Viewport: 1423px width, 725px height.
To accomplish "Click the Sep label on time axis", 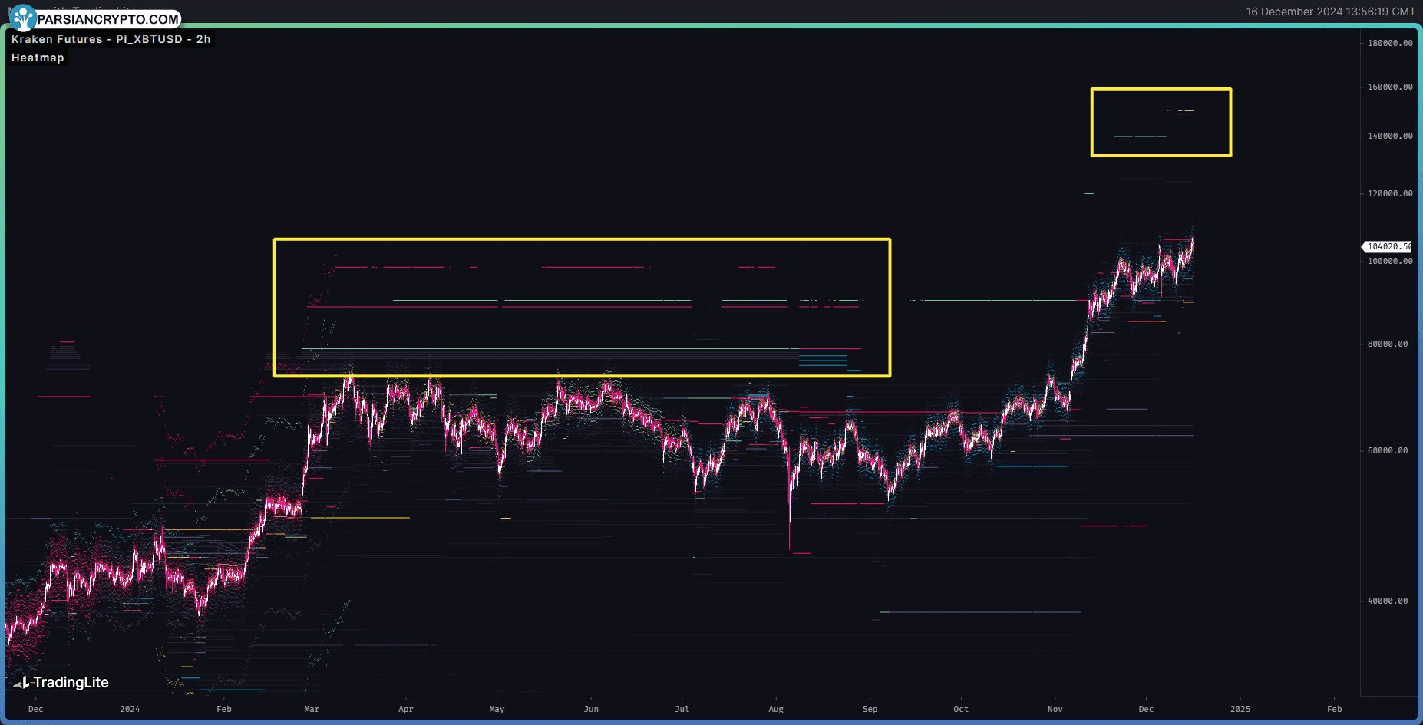I will click(x=870, y=709).
